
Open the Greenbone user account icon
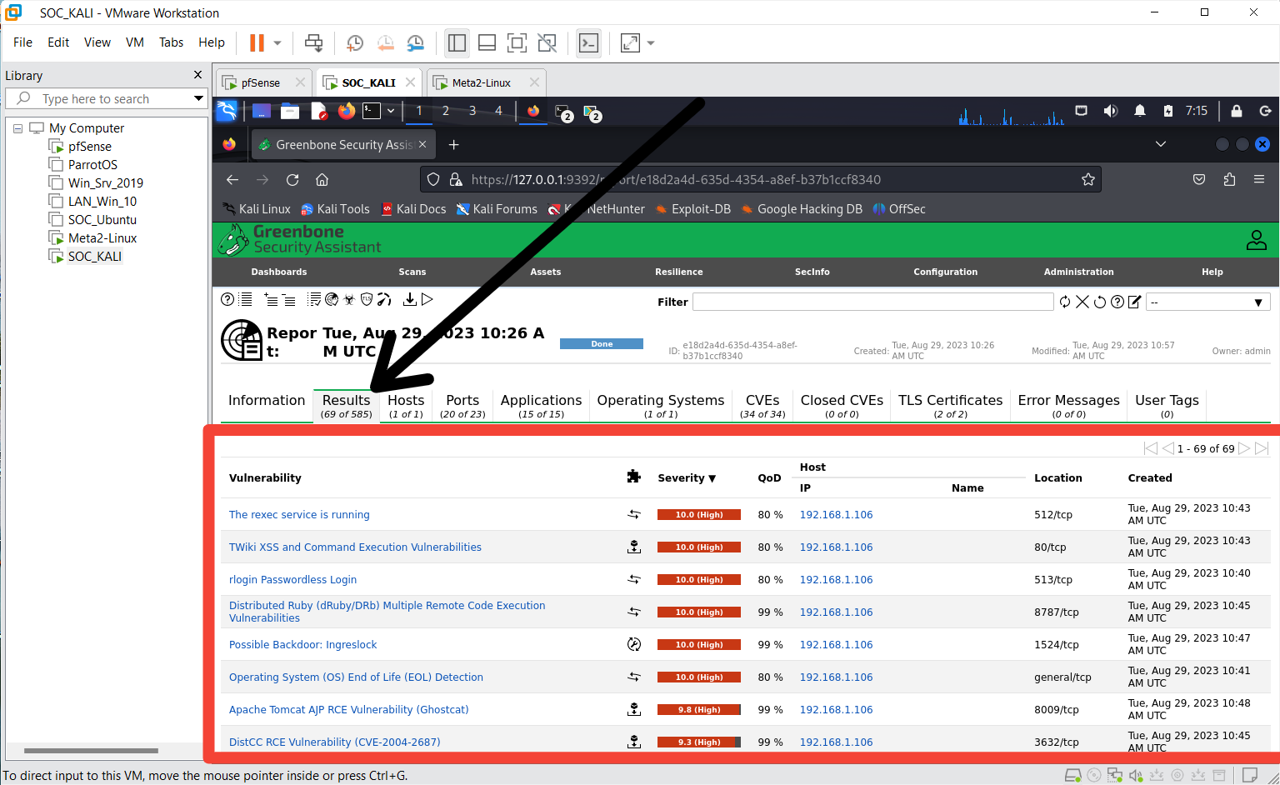[1257, 240]
